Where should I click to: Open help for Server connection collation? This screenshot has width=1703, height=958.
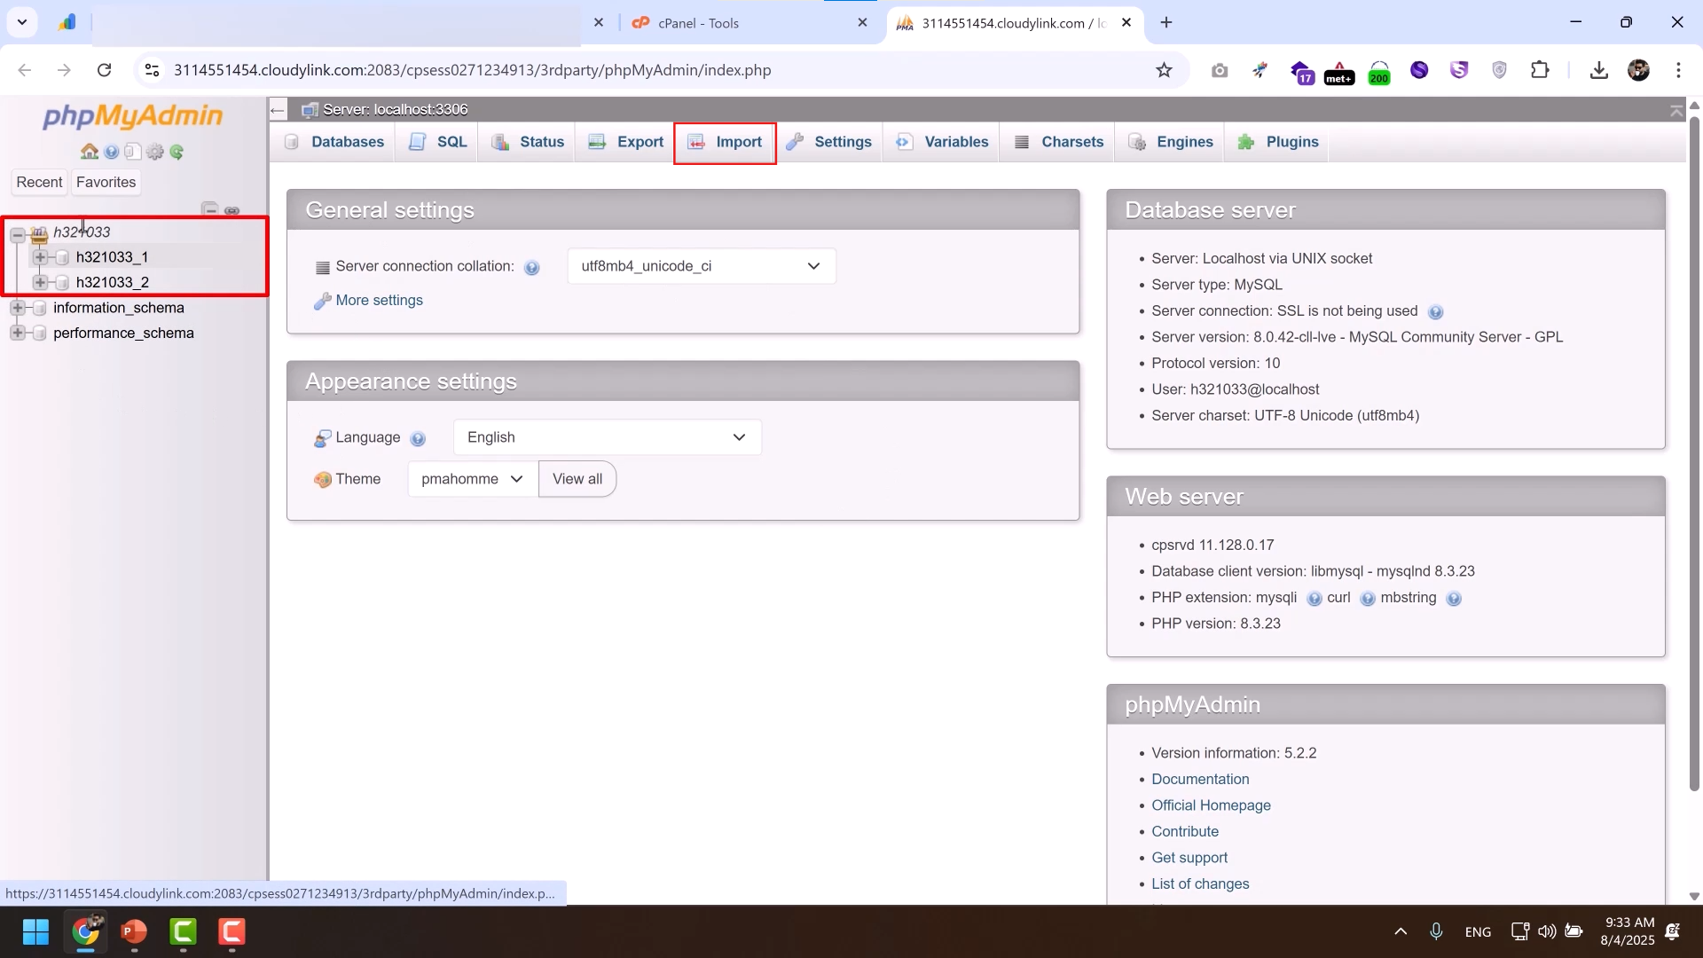click(531, 267)
